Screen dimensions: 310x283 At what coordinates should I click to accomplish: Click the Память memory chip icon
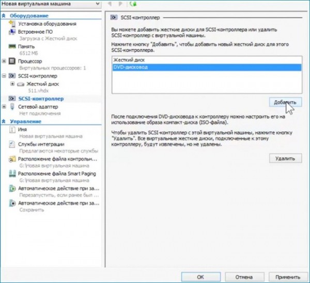click(x=12, y=46)
